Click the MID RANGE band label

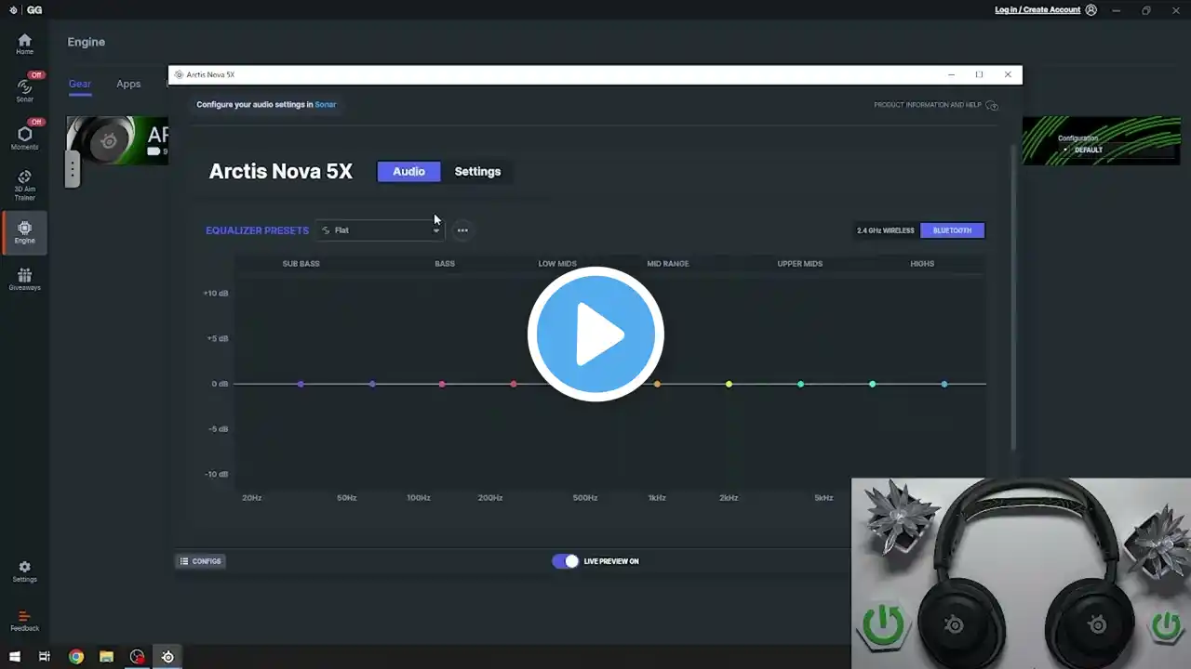668,264
